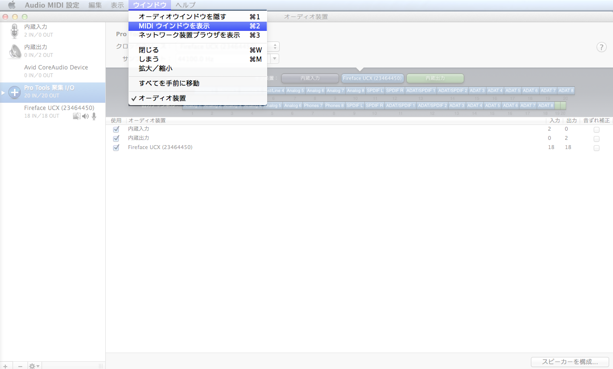Click the speaker output icon beside Fireface UCX

(86, 116)
